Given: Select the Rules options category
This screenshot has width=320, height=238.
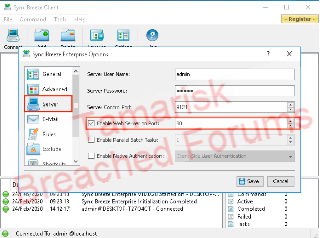Looking at the screenshot, I should pyautogui.click(x=48, y=134).
